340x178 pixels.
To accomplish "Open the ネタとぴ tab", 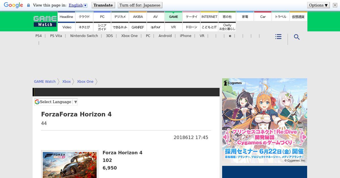I will (x=84, y=27).
